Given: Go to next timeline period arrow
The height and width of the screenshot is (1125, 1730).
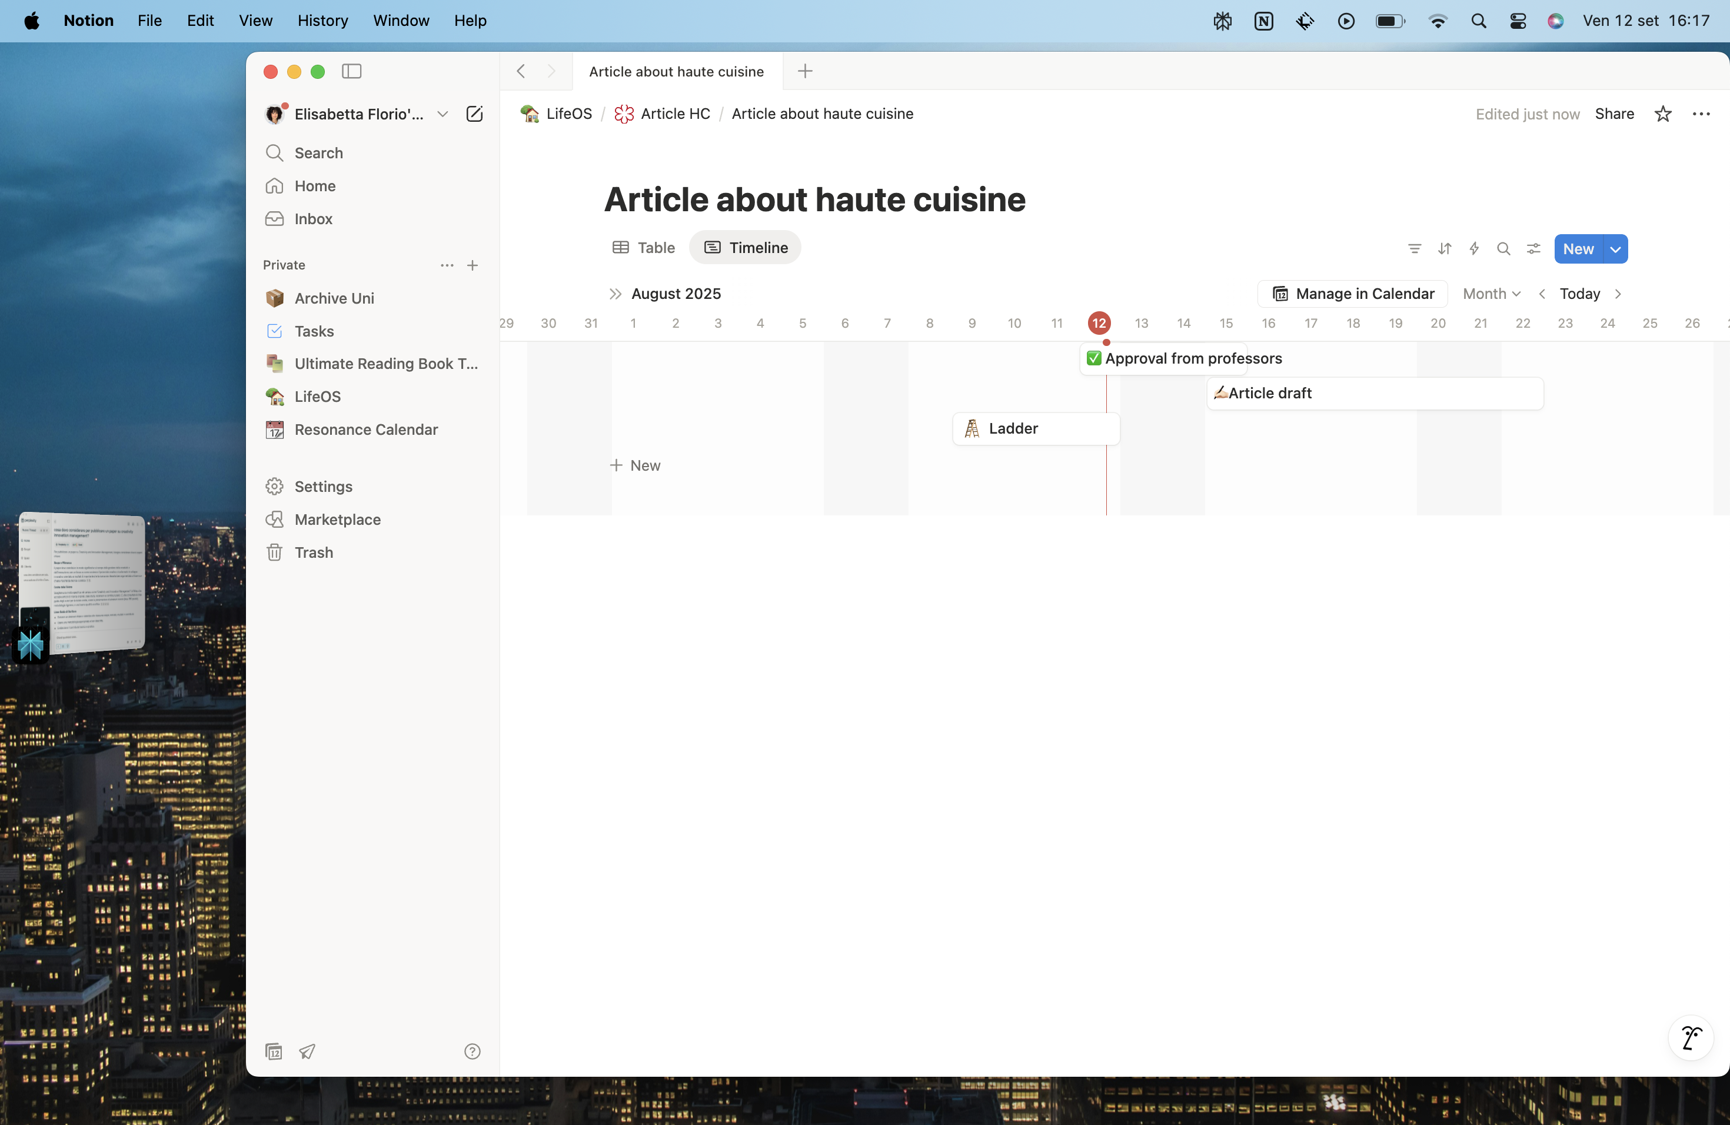Looking at the screenshot, I should (x=1618, y=294).
